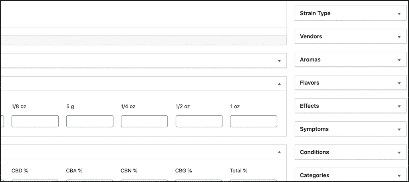The height and width of the screenshot is (182, 409).
Task: Expand the Conditions panel arrow
Action: (x=399, y=152)
